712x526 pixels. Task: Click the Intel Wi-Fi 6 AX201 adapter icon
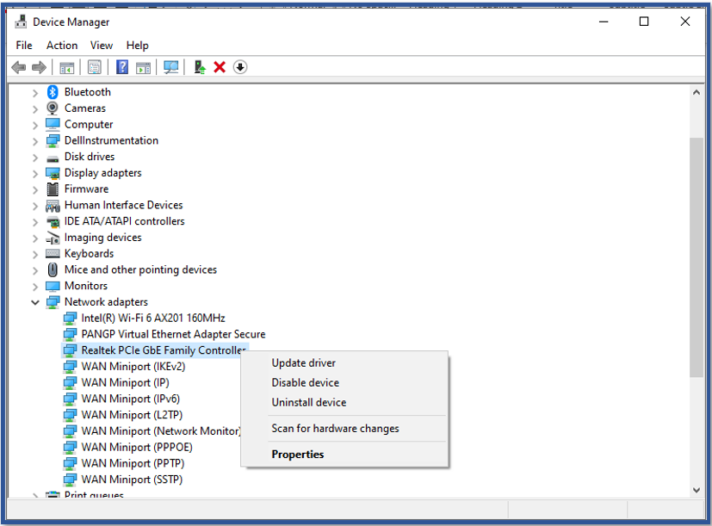70,318
